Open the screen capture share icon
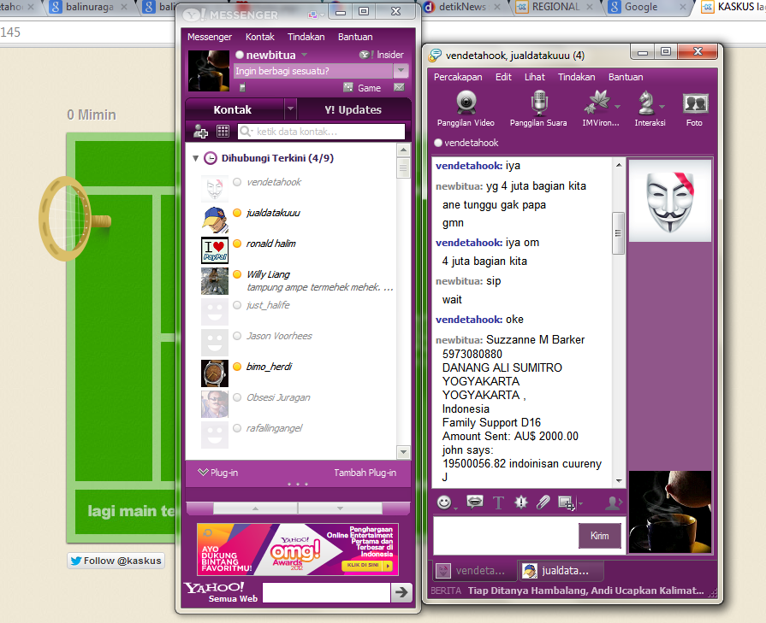Viewport: 766px width, 623px height. (567, 503)
